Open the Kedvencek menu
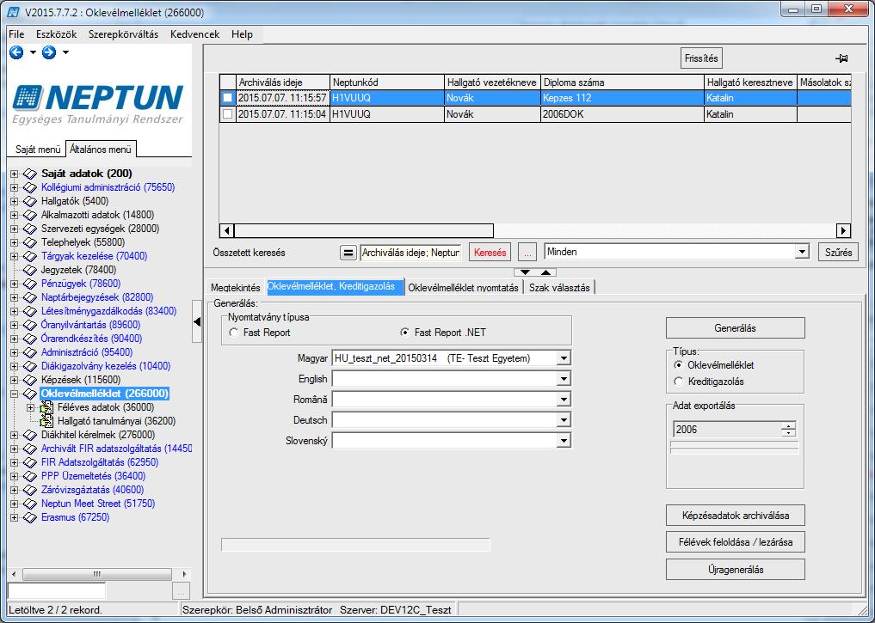 pyautogui.click(x=194, y=34)
